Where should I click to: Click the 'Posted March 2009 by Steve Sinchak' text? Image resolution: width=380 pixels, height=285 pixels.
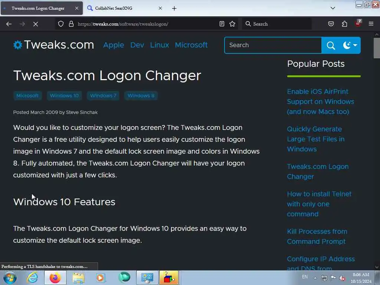click(55, 112)
